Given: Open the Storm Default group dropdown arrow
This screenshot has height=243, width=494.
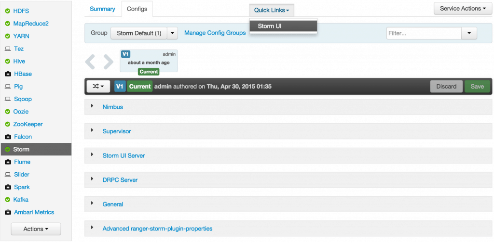Looking at the screenshot, I should (x=173, y=33).
